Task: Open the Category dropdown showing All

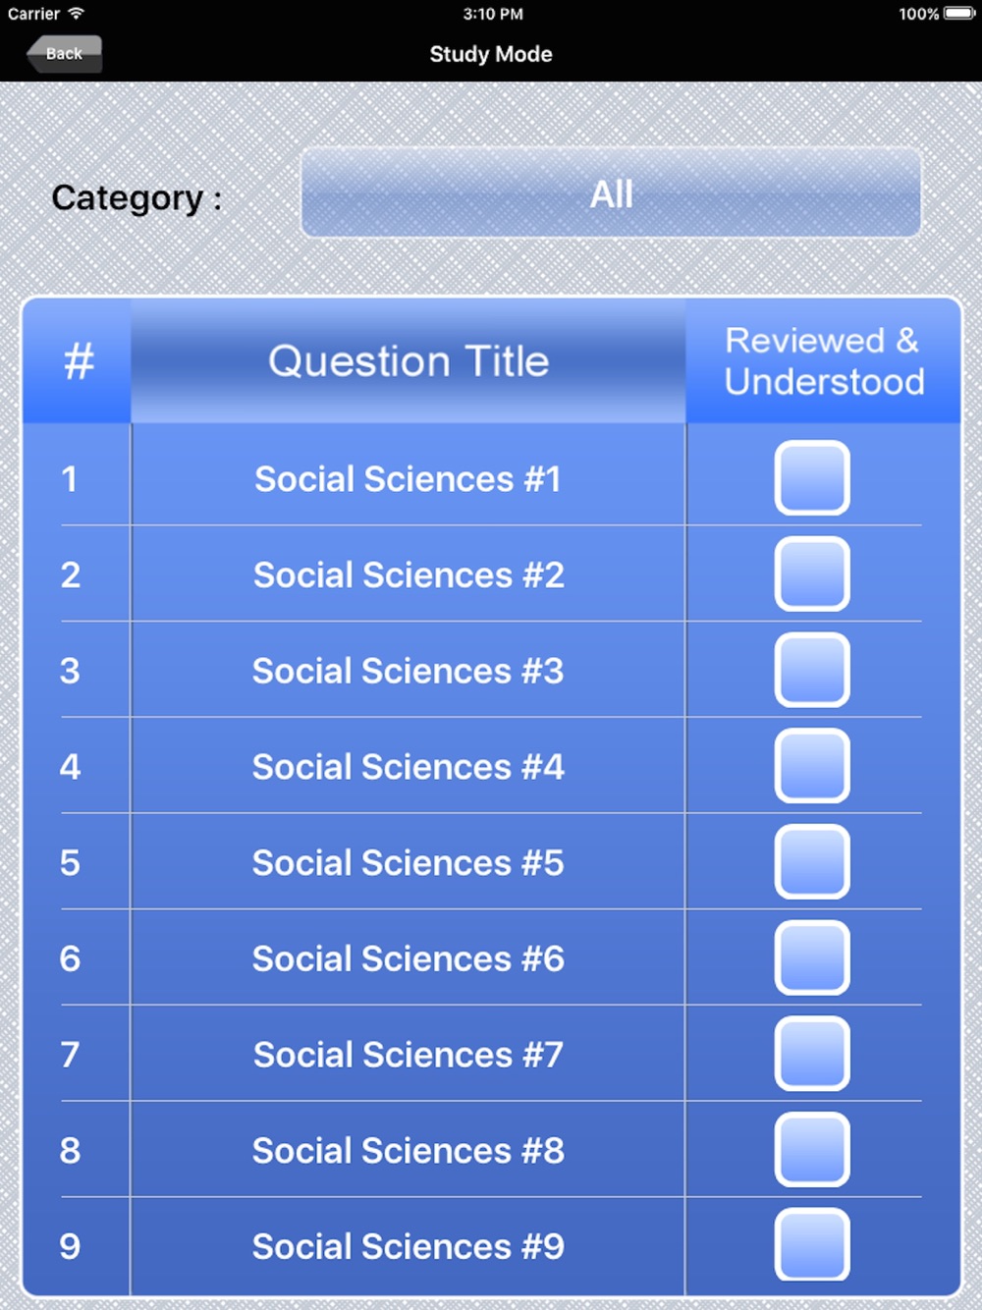Action: pyautogui.click(x=611, y=193)
